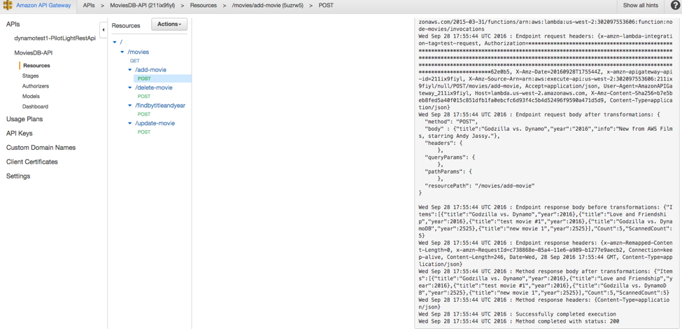Open the /movies resource
Screen dimensions: 682x329
click(x=138, y=52)
